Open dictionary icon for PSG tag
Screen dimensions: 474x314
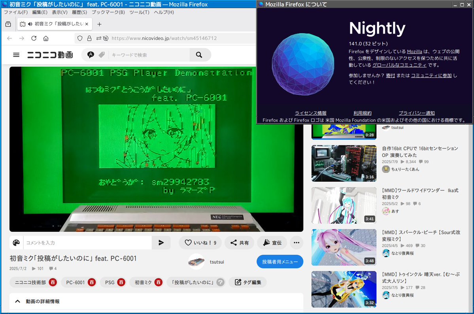pyautogui.click(x=121, y=282)
